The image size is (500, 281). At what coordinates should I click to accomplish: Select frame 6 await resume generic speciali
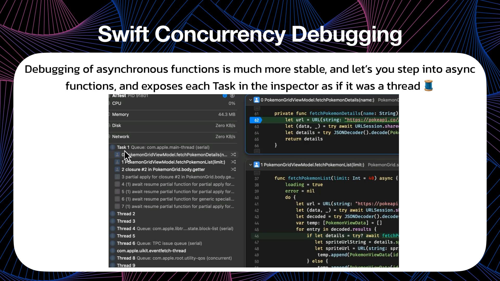[x=173, y=199]
